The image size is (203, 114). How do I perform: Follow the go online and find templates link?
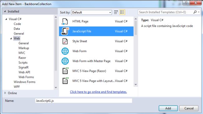tap(98, 92)
